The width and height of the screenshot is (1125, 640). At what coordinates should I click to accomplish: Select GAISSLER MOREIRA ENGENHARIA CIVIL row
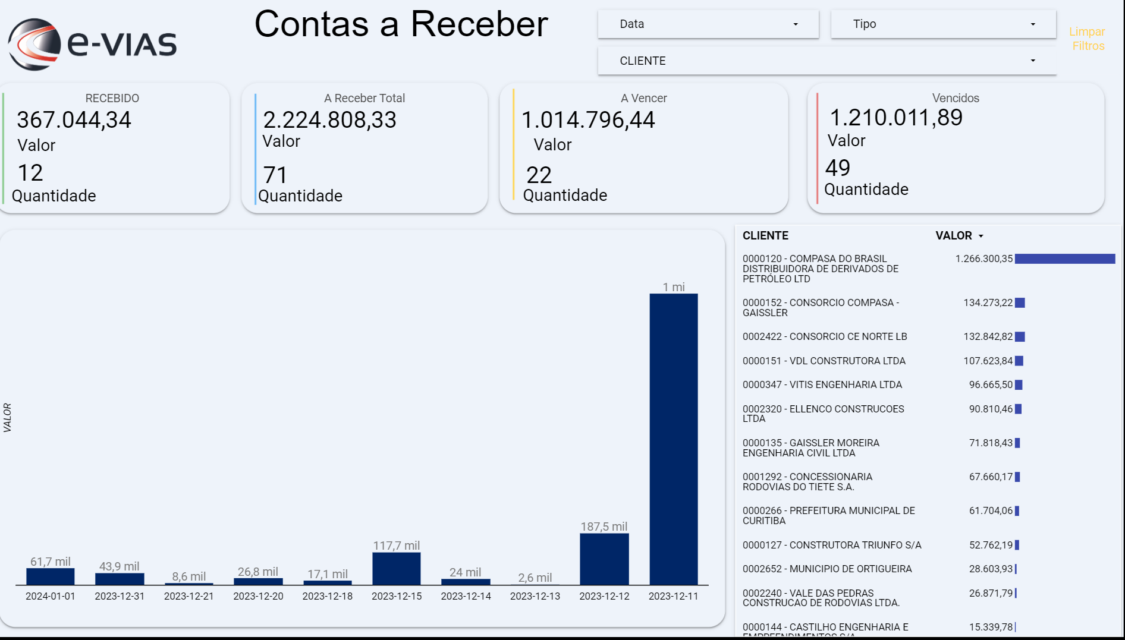pyautogui.click(x=928, y=448)
